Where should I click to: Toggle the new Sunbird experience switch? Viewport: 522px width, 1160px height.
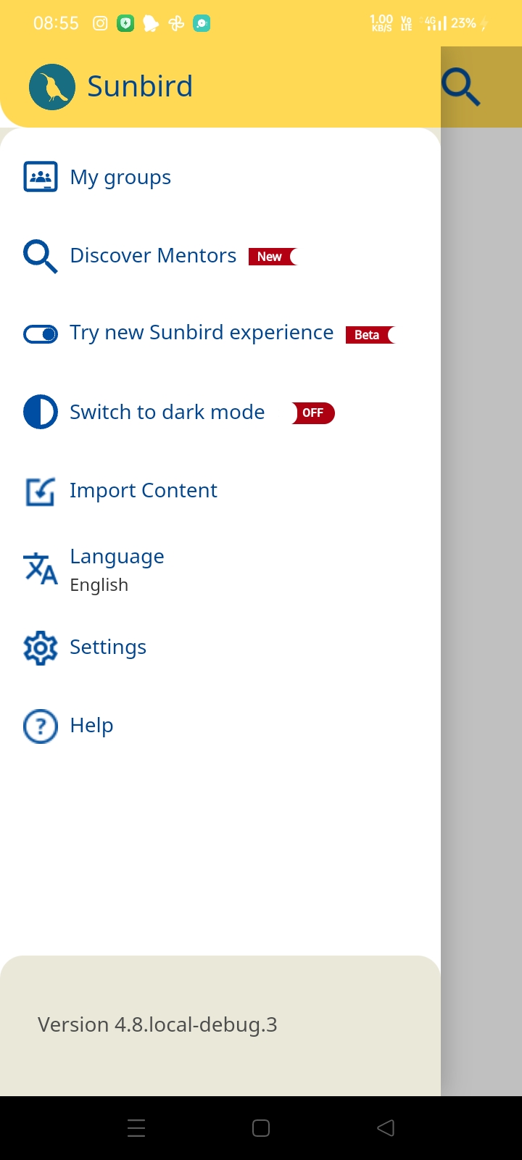coord(41,334)
